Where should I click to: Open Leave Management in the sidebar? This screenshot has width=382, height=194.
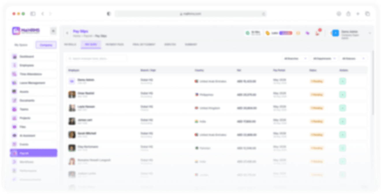(x=33, y=83)
